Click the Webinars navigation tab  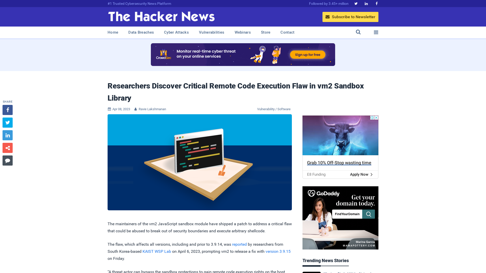tap(243, 32)
